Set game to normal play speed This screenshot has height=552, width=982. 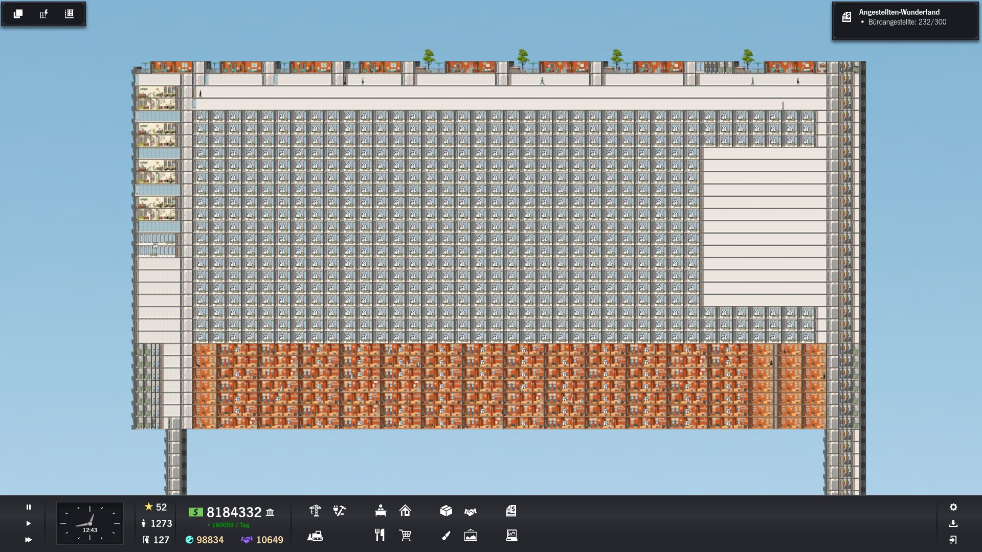click(29, 523)
